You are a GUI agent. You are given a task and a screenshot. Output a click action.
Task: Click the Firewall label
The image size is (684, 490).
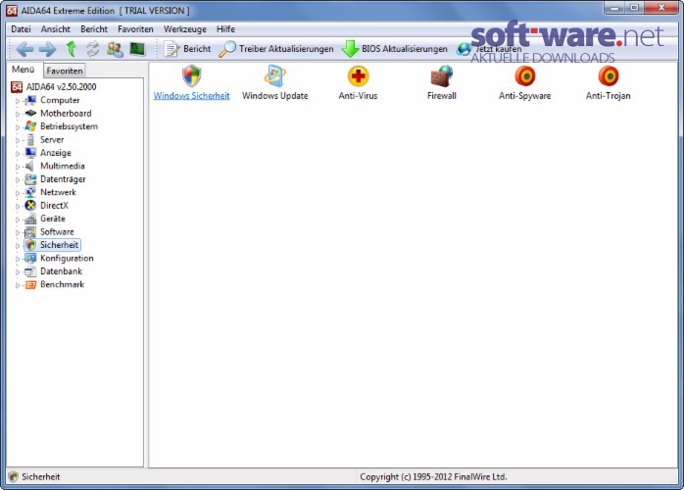(x=441, y=96)
